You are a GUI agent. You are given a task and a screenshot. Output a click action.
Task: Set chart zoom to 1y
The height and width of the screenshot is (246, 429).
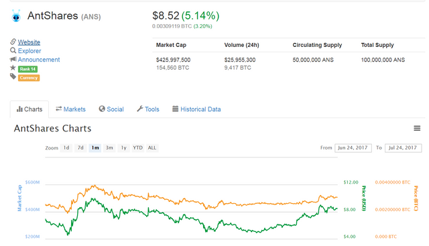pos(123,147)
